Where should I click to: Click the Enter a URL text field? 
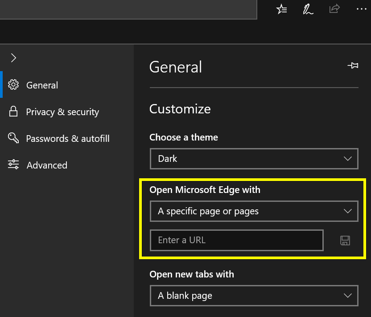[x=236, y=240]
